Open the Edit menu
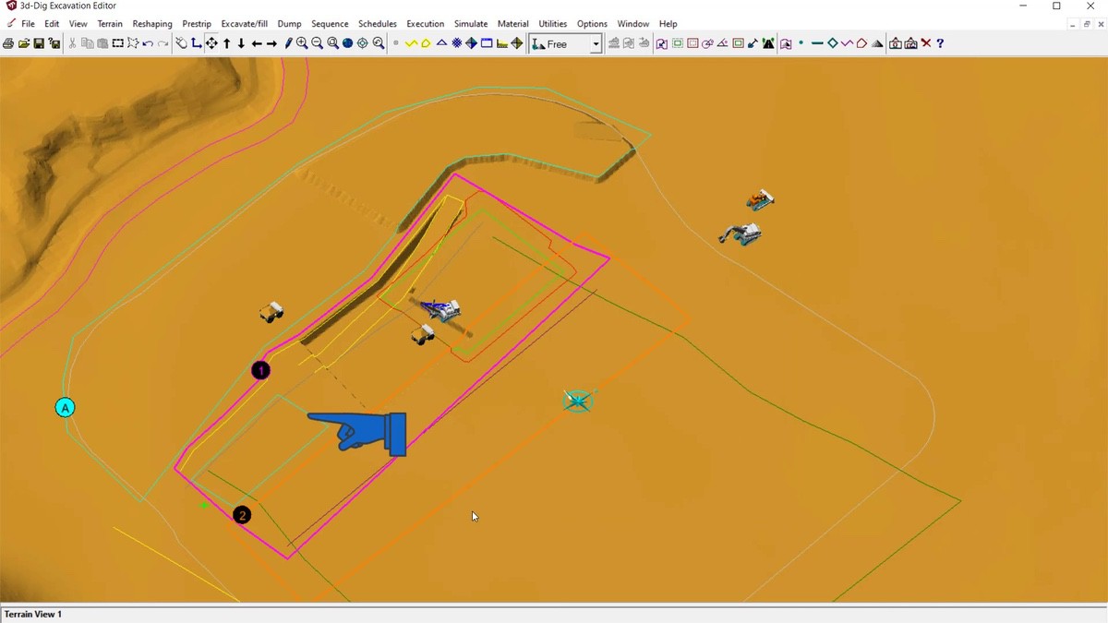 click(52, 24)
